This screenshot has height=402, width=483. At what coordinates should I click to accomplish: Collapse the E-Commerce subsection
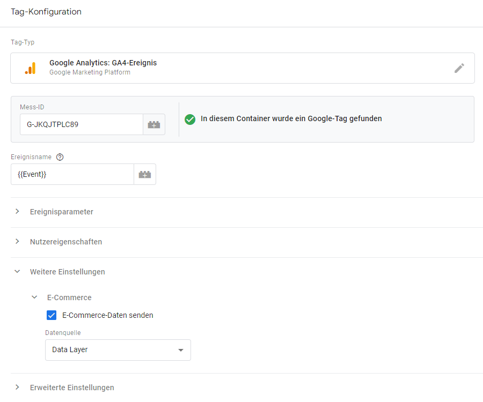(x=34, y=297)
